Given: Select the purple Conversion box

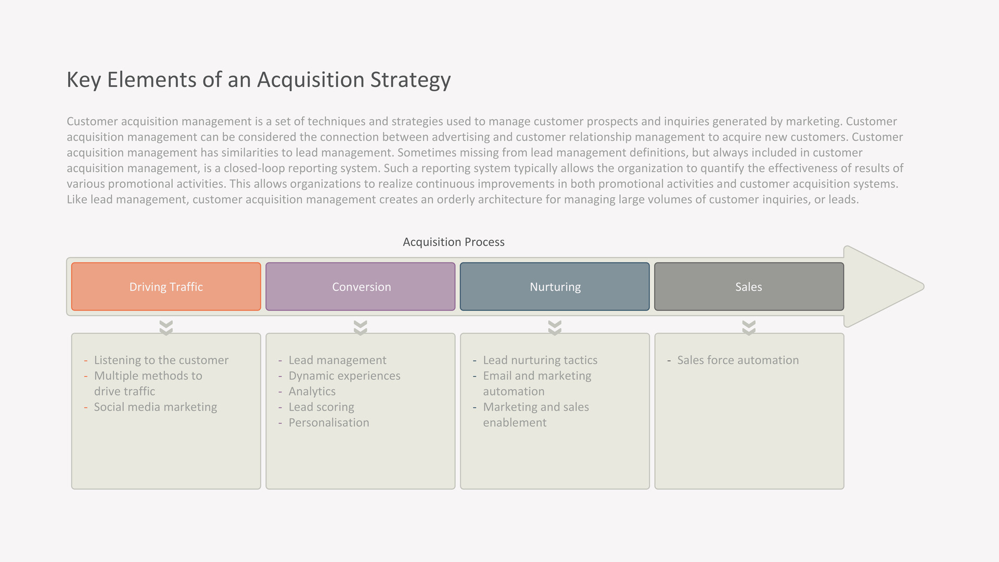Looking at the screenshot, I should (361, 287).
